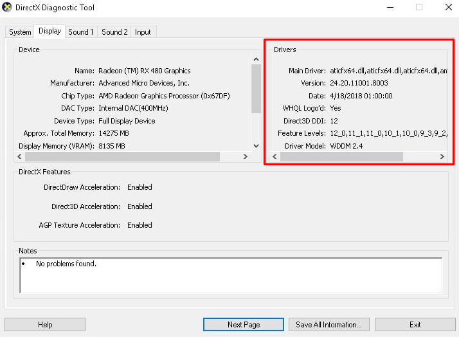Click Device panel horizontal scrollbar thumb
The image size is (459, 337).
click(x=122, y=157)
